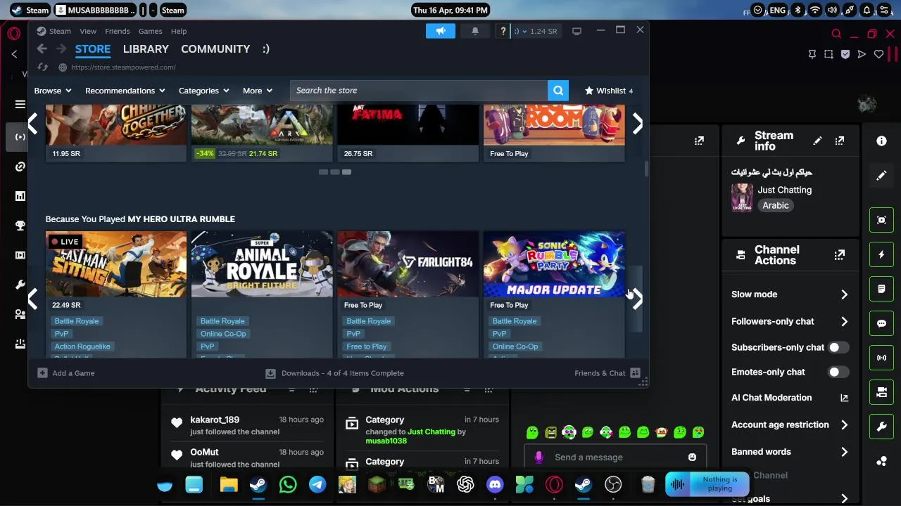This screenshot has height=506, width=901.
Task: Click the Opera heart bookmark icon
Action: (x=878, y=54)
